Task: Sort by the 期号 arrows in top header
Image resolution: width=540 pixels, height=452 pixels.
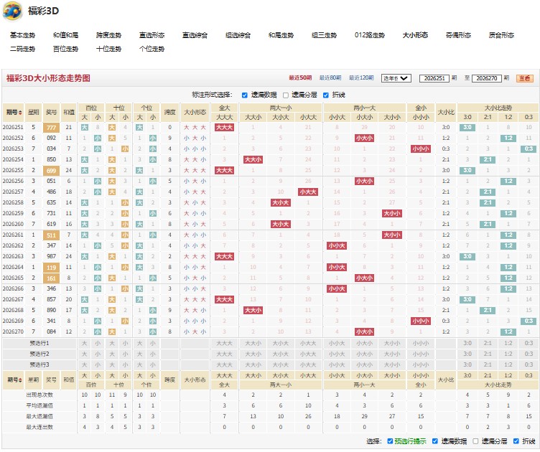Action: pos(20,113)
